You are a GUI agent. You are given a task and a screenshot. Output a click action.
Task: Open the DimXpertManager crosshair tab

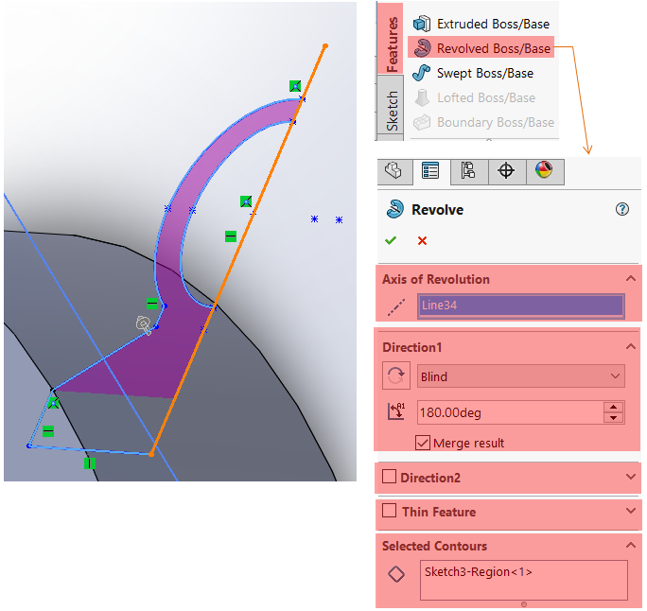[x=507, y=171]
